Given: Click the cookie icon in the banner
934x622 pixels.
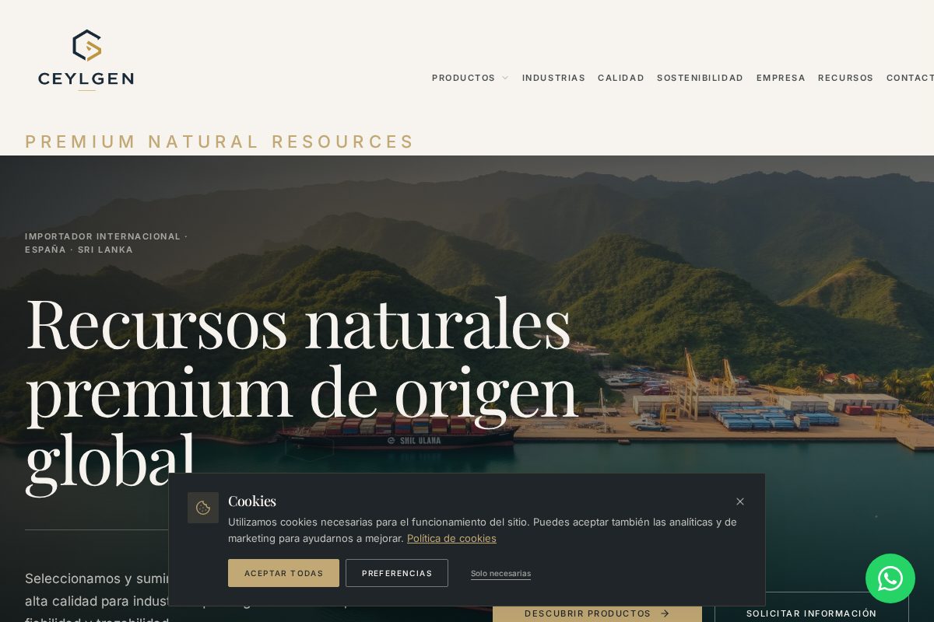Looking at the screenshot, I should [203, 508].
